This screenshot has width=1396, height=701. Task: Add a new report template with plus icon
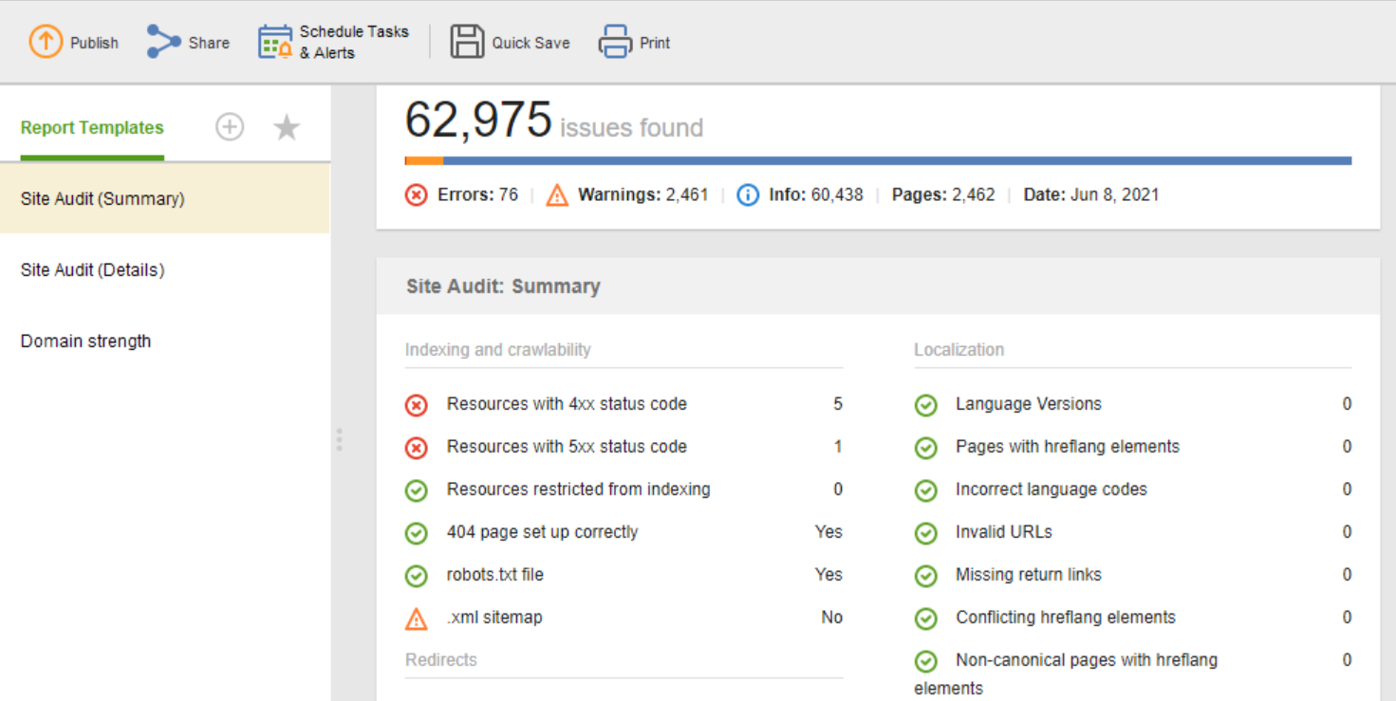click(230, 127)
